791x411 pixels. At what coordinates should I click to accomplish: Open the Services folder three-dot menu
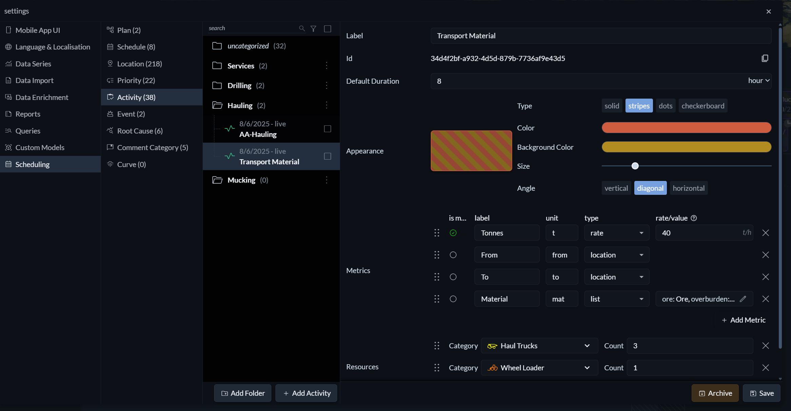click(x=327, y=65)
